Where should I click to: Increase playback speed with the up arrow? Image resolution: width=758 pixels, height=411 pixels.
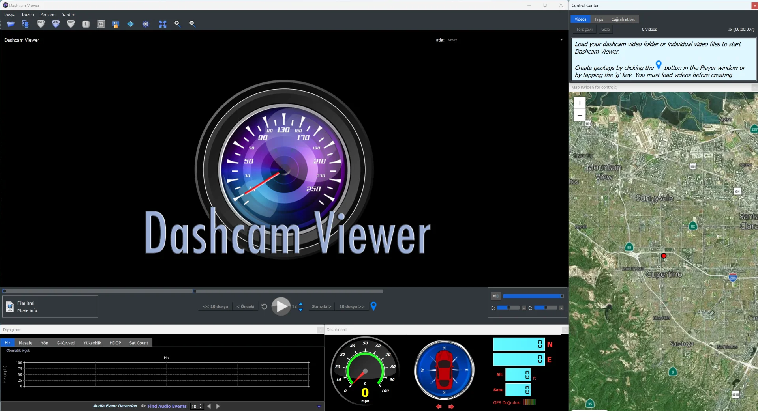(301, 303)
